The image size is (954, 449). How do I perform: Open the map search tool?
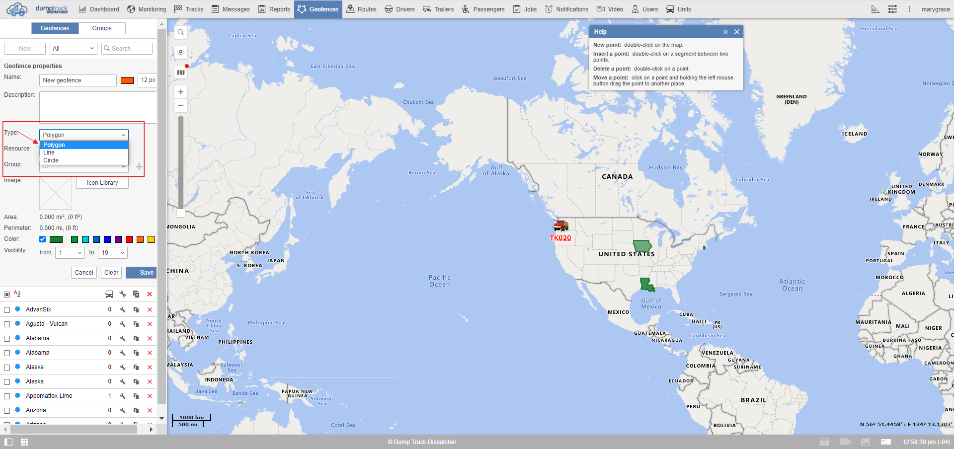[x=180, y=32]
